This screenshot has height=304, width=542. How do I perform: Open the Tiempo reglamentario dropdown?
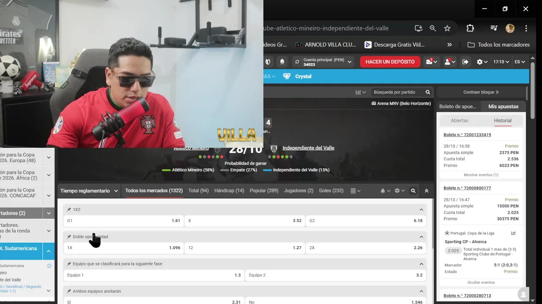coord(89,191)
